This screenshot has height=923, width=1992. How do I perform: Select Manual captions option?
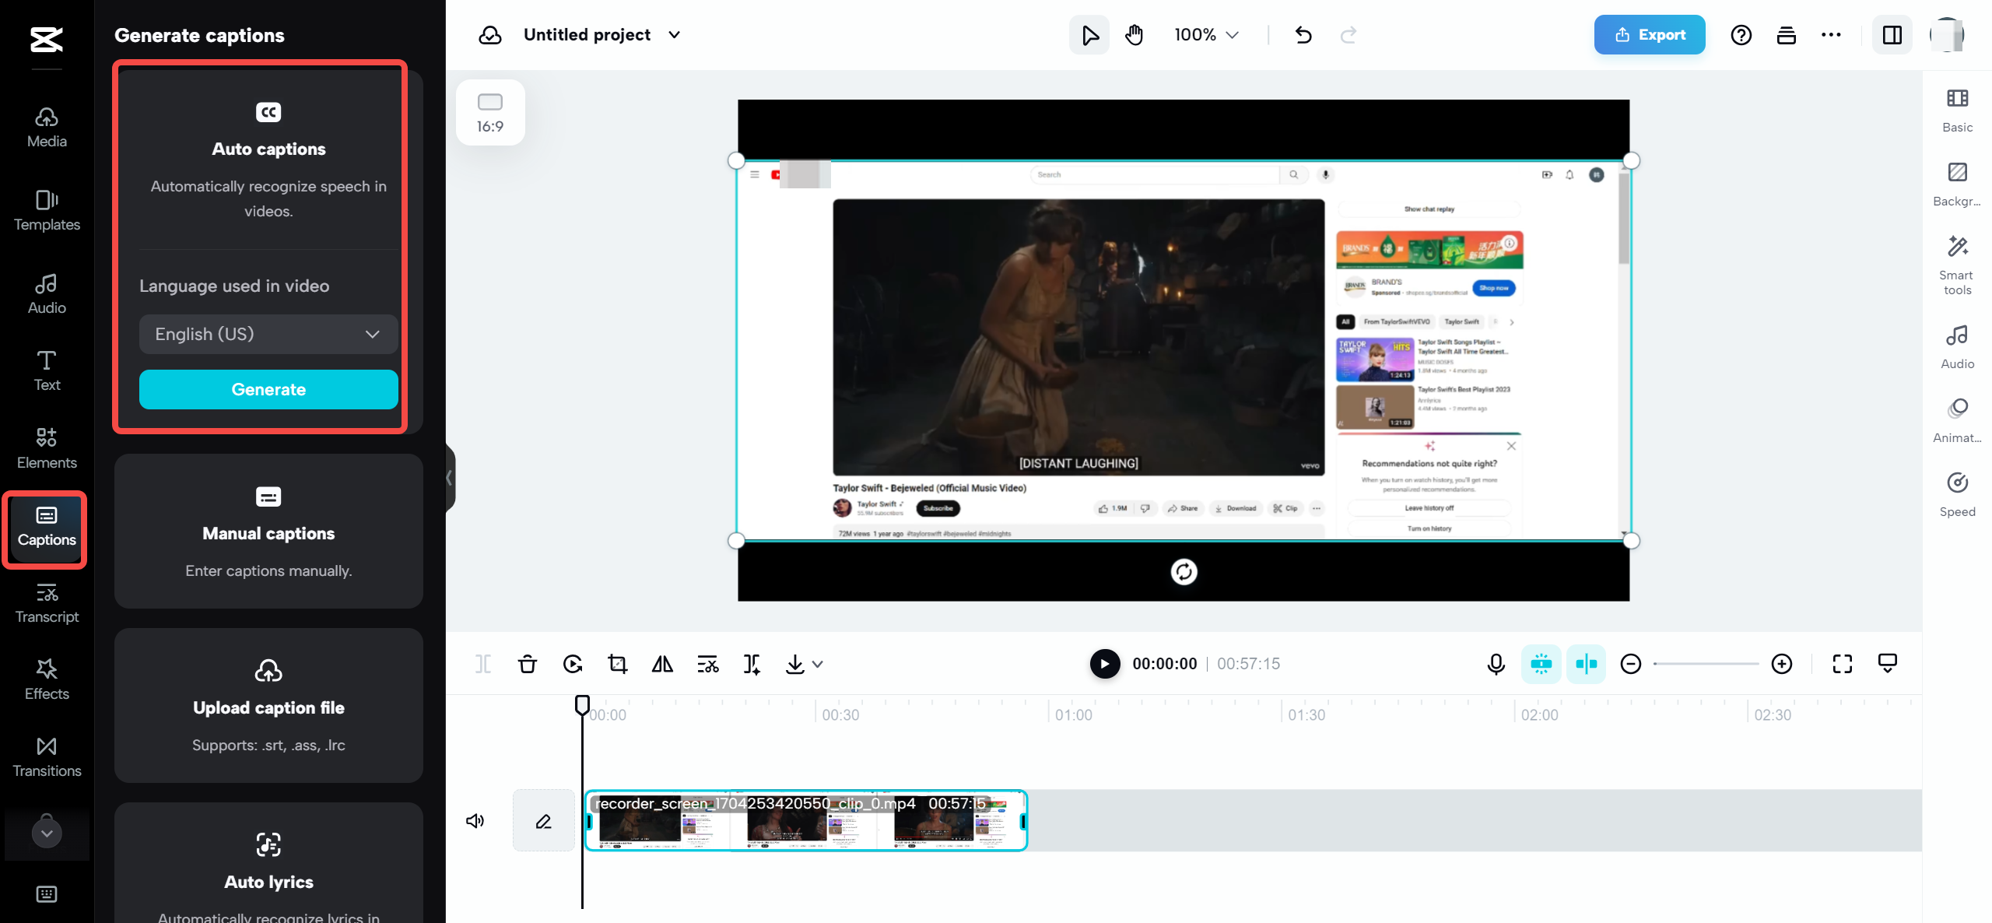point(268,532)
